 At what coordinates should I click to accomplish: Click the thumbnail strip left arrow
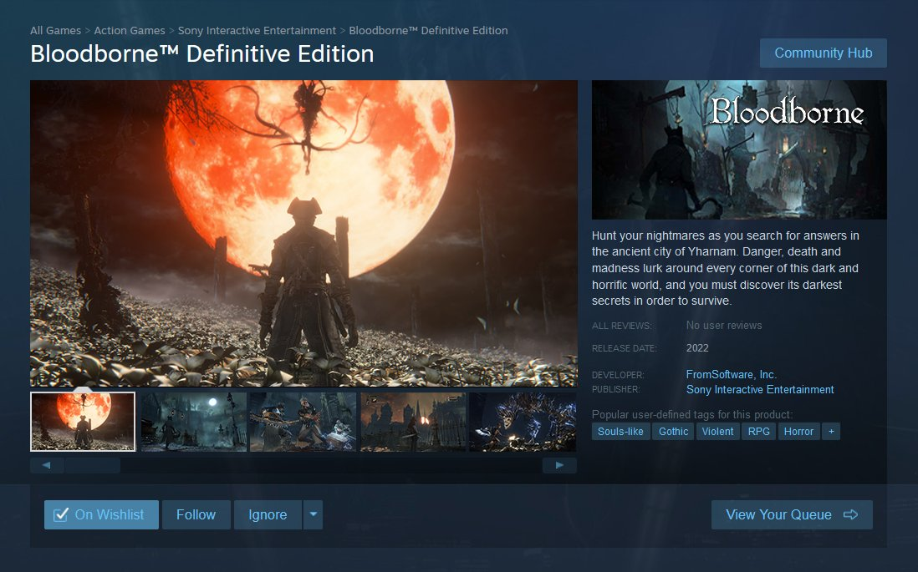click(x=47, y=466)
